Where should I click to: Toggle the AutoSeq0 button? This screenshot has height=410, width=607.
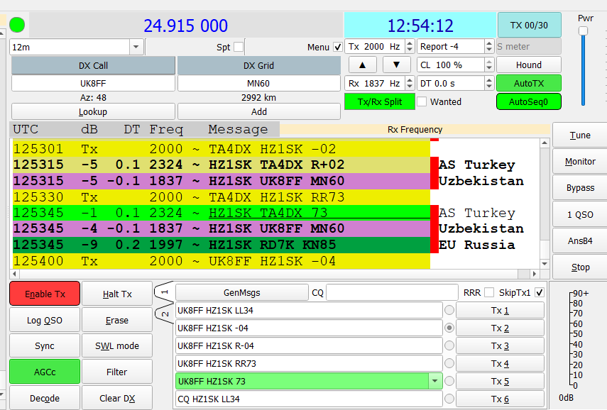[x=529, y=101]
